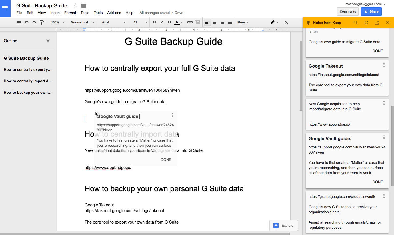Open three-dot menu on New Google acquisition note
The width and height of the screenshot is (394, 235).
(384, 103)
